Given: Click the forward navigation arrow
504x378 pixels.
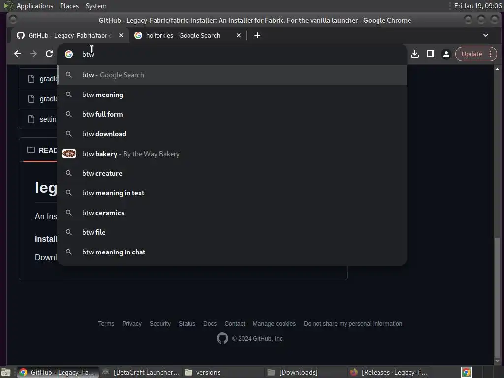Looking at the screenshot, I should click(33, 54).
